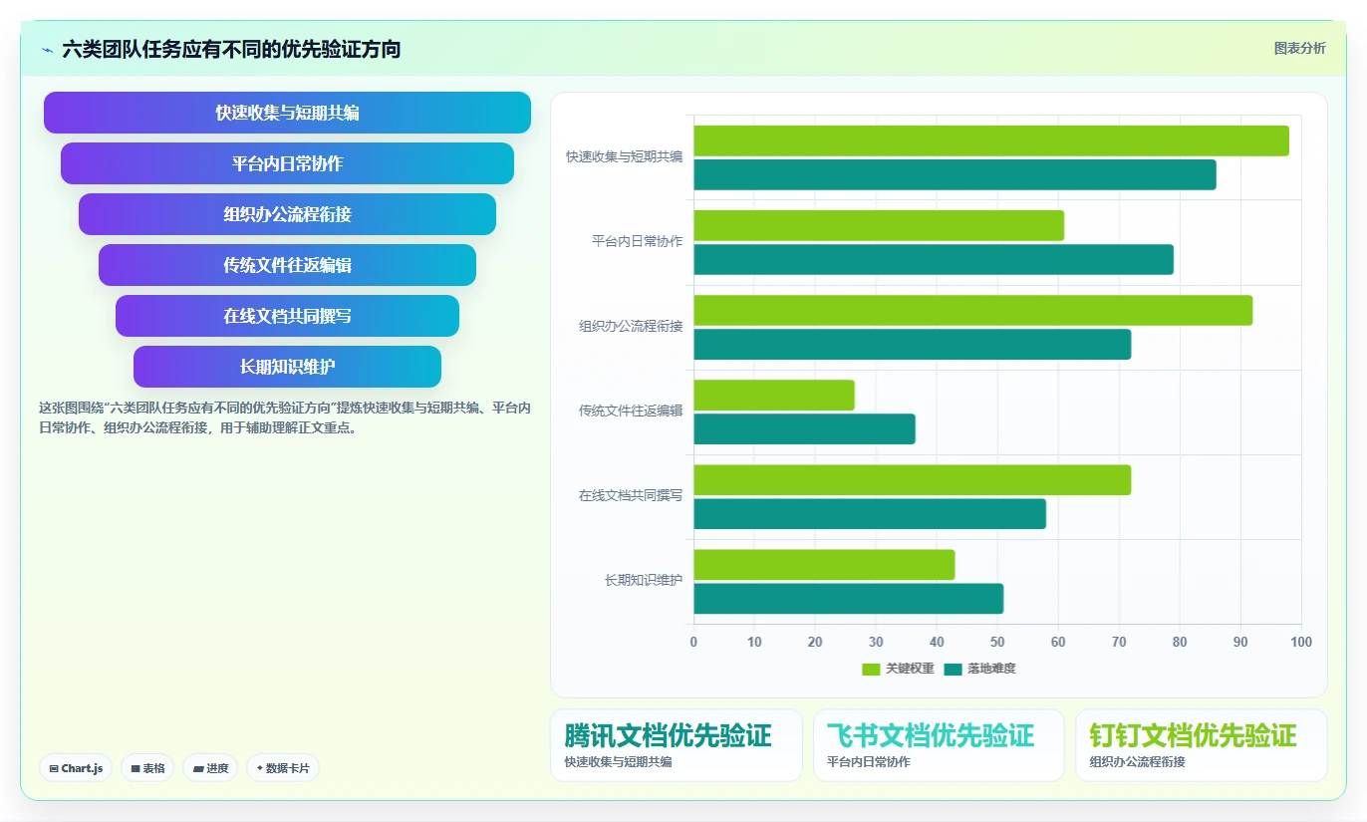Click the 关键权重 bar for 传统文件往返编辑

[774, 395]
